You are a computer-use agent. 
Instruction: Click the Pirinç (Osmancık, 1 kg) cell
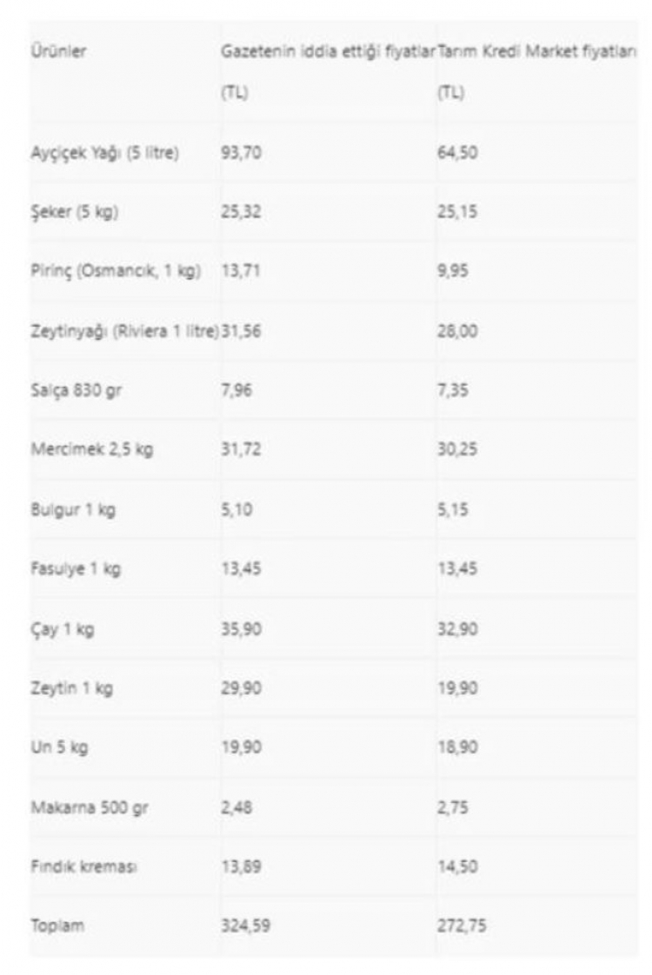pyautogui.click(x=116, y=272)
